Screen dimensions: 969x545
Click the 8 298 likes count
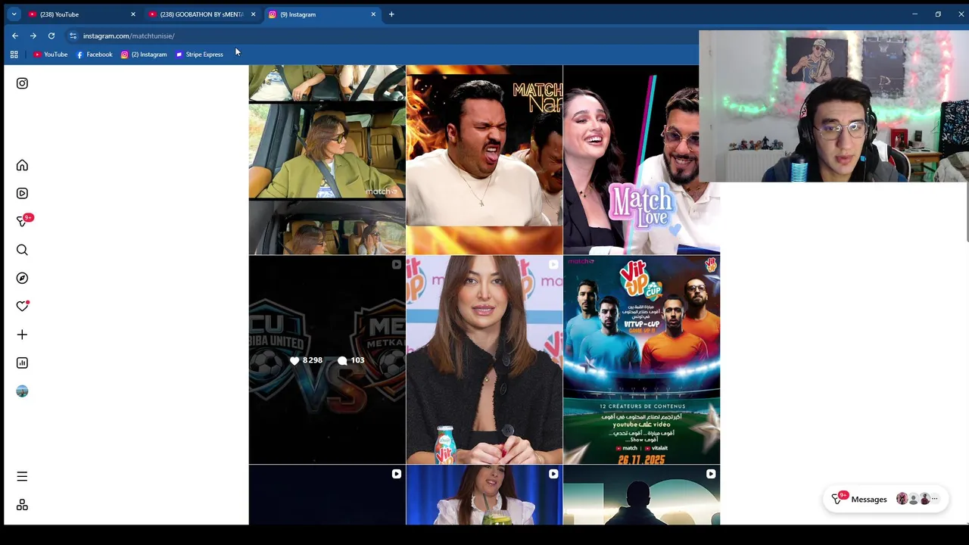click(306, 360)
